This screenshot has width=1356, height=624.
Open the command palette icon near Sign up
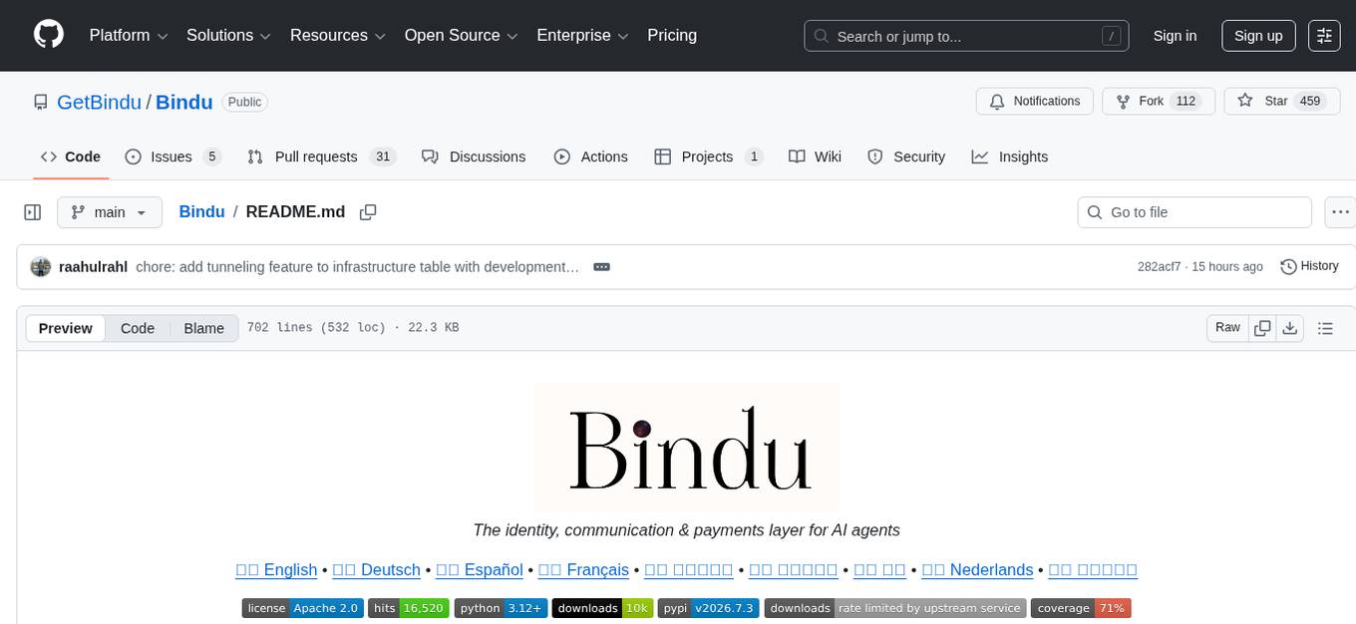point(1324,35)
